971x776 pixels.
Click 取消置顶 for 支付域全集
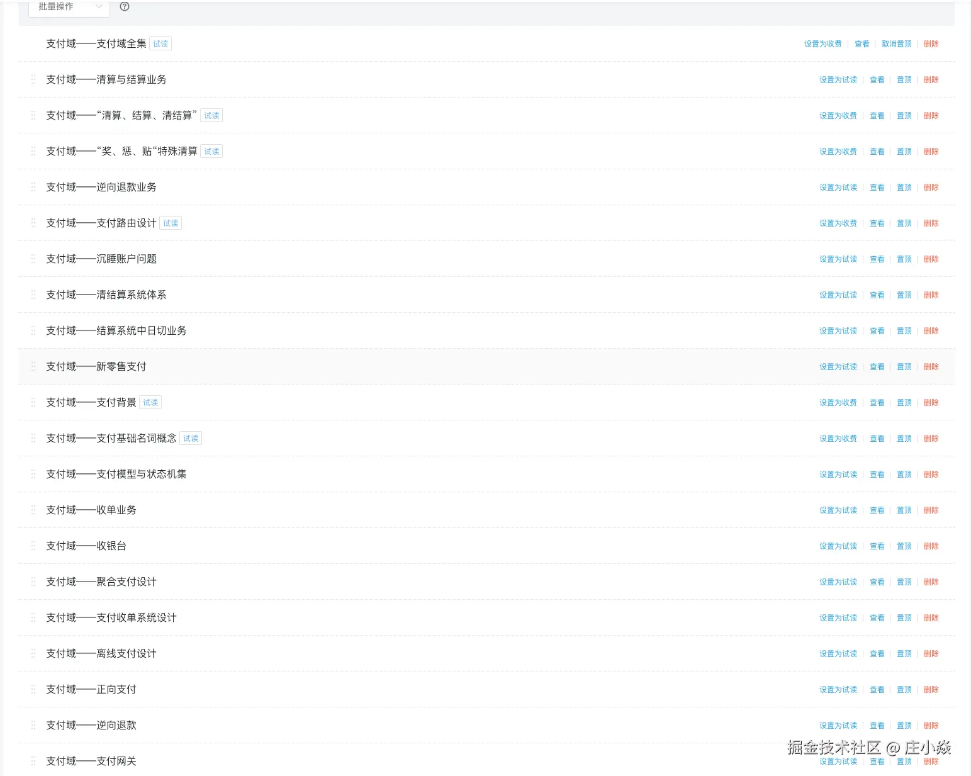(896, 43)
